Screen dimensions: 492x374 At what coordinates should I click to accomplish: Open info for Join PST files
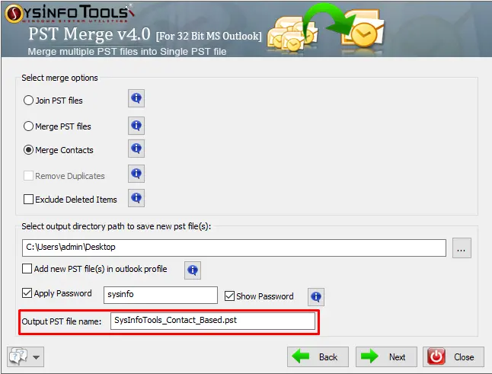(136, 98)
